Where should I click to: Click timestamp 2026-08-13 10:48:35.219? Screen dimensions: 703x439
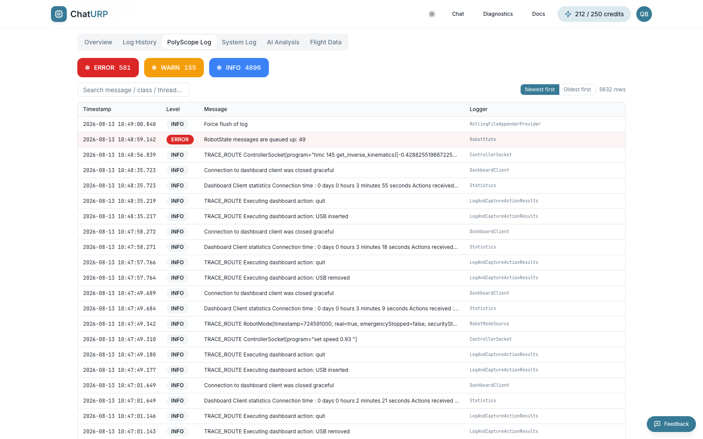tap(120, 201)
